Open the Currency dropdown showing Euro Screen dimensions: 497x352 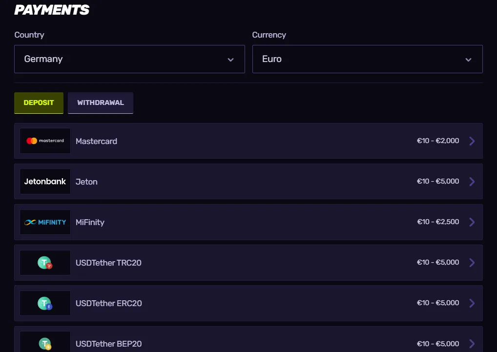click(367, 59)
